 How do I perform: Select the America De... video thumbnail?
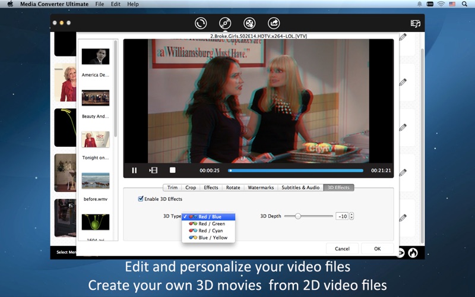tap(96, 56)
